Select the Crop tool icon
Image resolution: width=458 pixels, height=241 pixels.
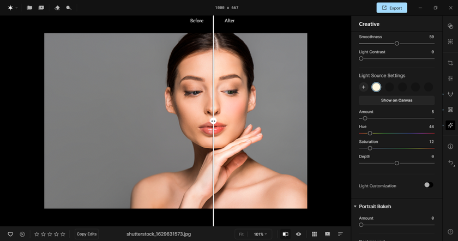pos(450,63)
